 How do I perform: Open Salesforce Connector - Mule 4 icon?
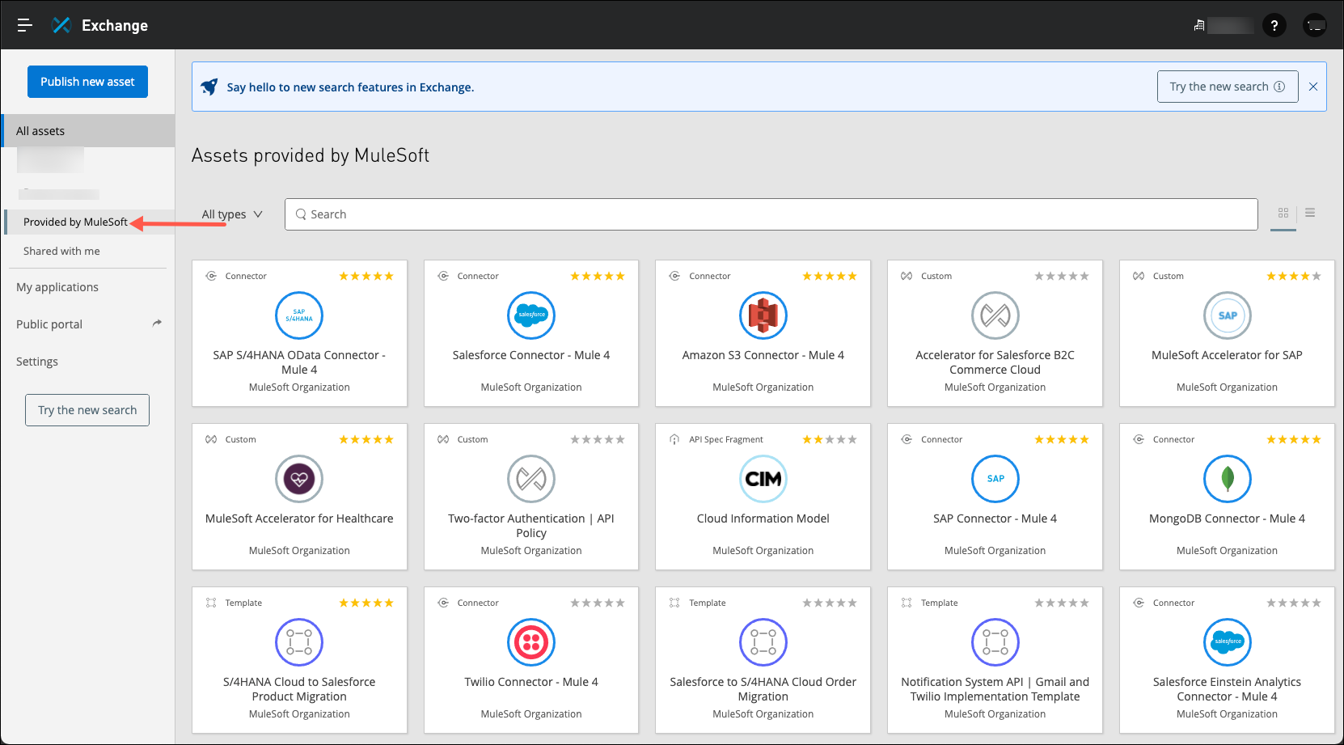(531, 315)
